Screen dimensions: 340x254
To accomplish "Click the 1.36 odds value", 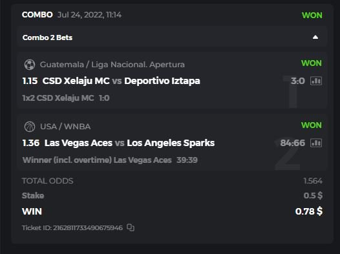I will [x=31, y=143].
